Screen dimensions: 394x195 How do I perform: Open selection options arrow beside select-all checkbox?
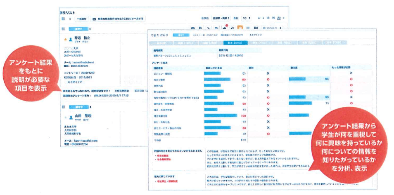70,19
